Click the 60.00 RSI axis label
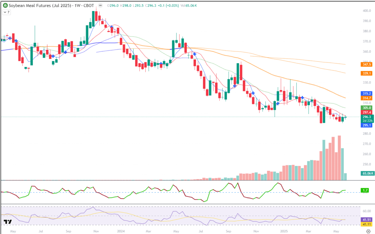 pyautogui.click(x=367, y=211)
